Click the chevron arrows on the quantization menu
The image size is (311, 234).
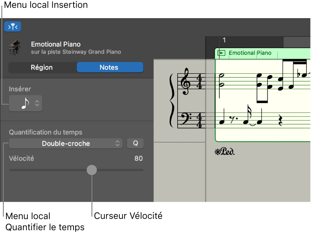(x=118, y=144)
